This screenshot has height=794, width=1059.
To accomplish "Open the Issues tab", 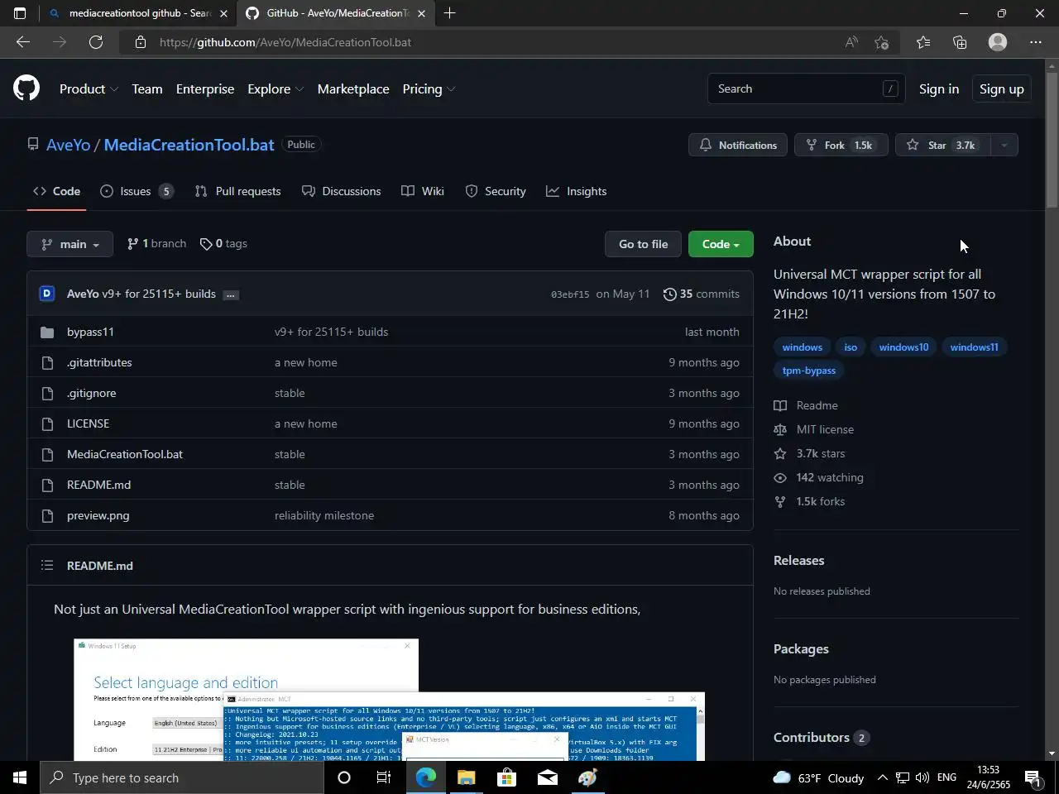I will click(x=137, y=191).
